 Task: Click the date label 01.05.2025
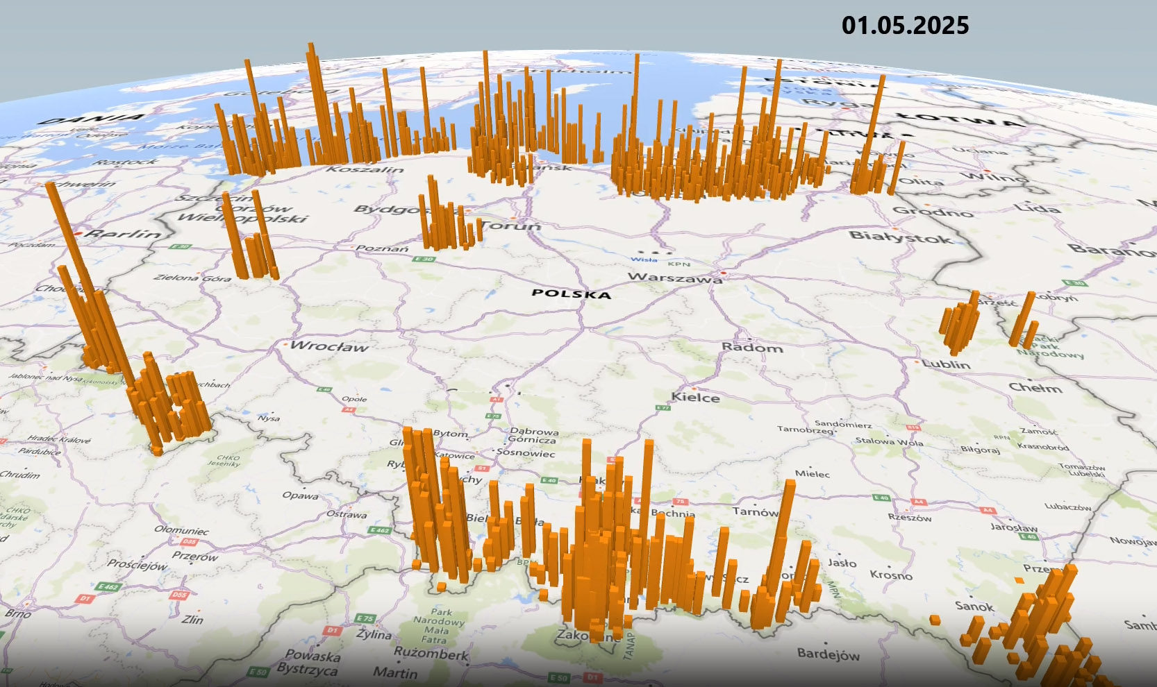pyautogui.click(x=905, y=26)
